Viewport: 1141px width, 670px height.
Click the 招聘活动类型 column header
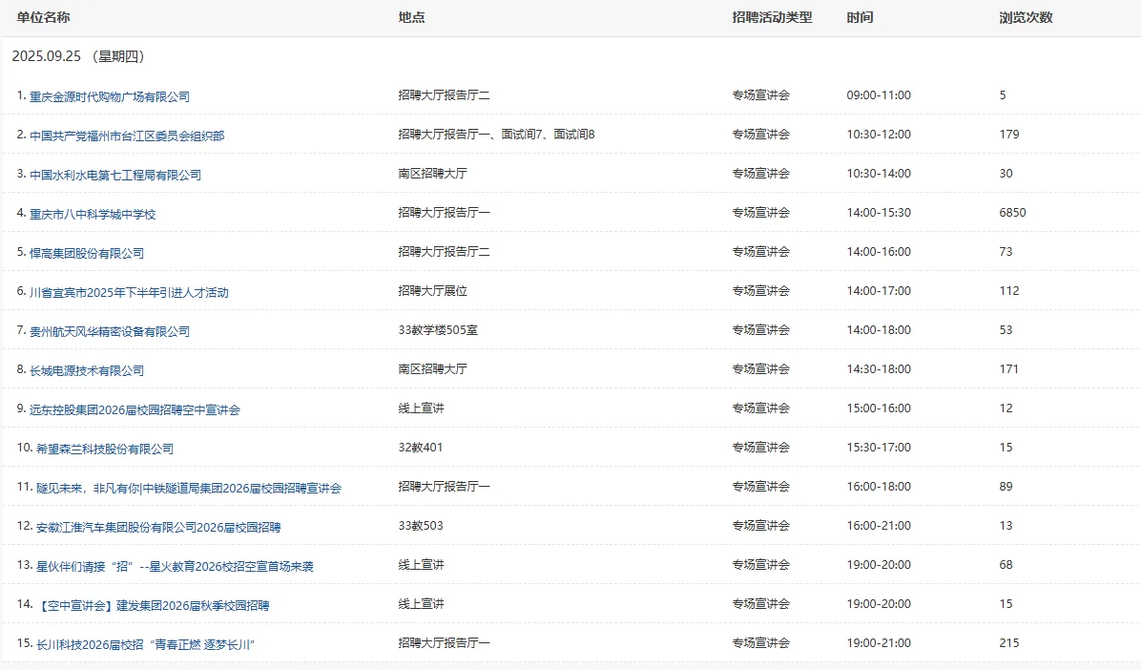[772, 17]
